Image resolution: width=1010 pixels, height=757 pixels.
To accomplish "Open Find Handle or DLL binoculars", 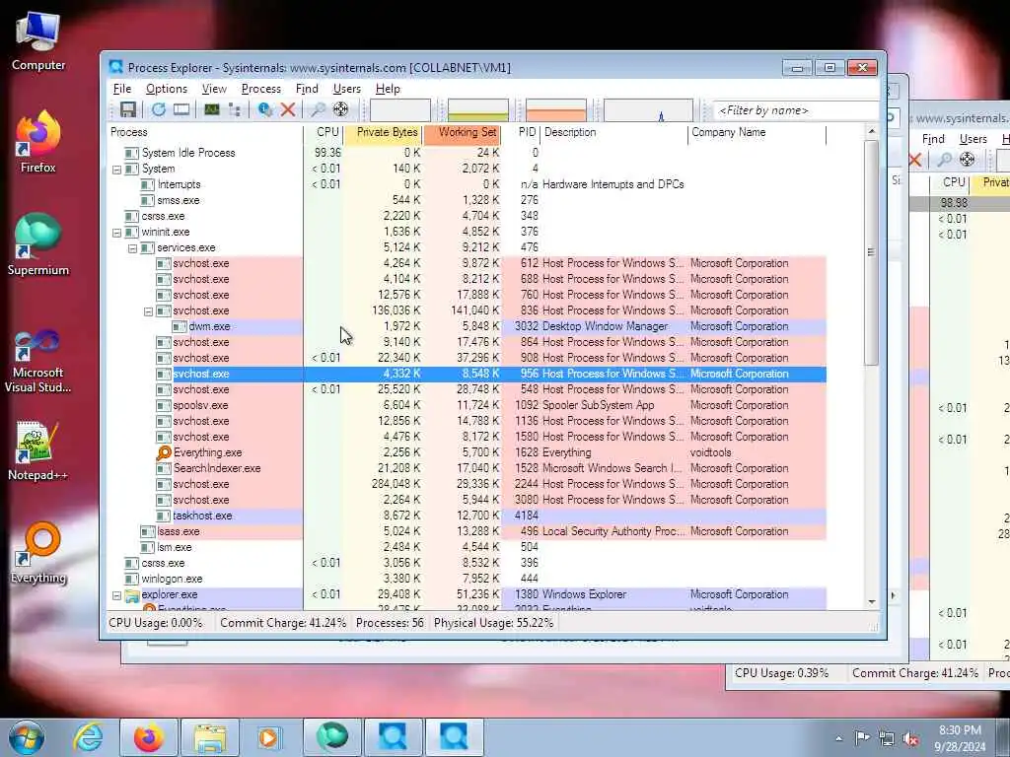I will coord(318,109).
